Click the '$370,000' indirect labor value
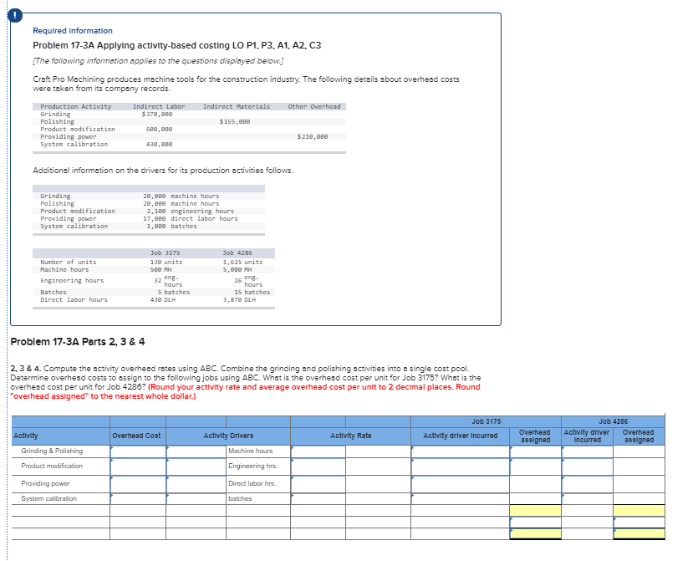Screen dimensions: 698x561 [x=157, y=114]
